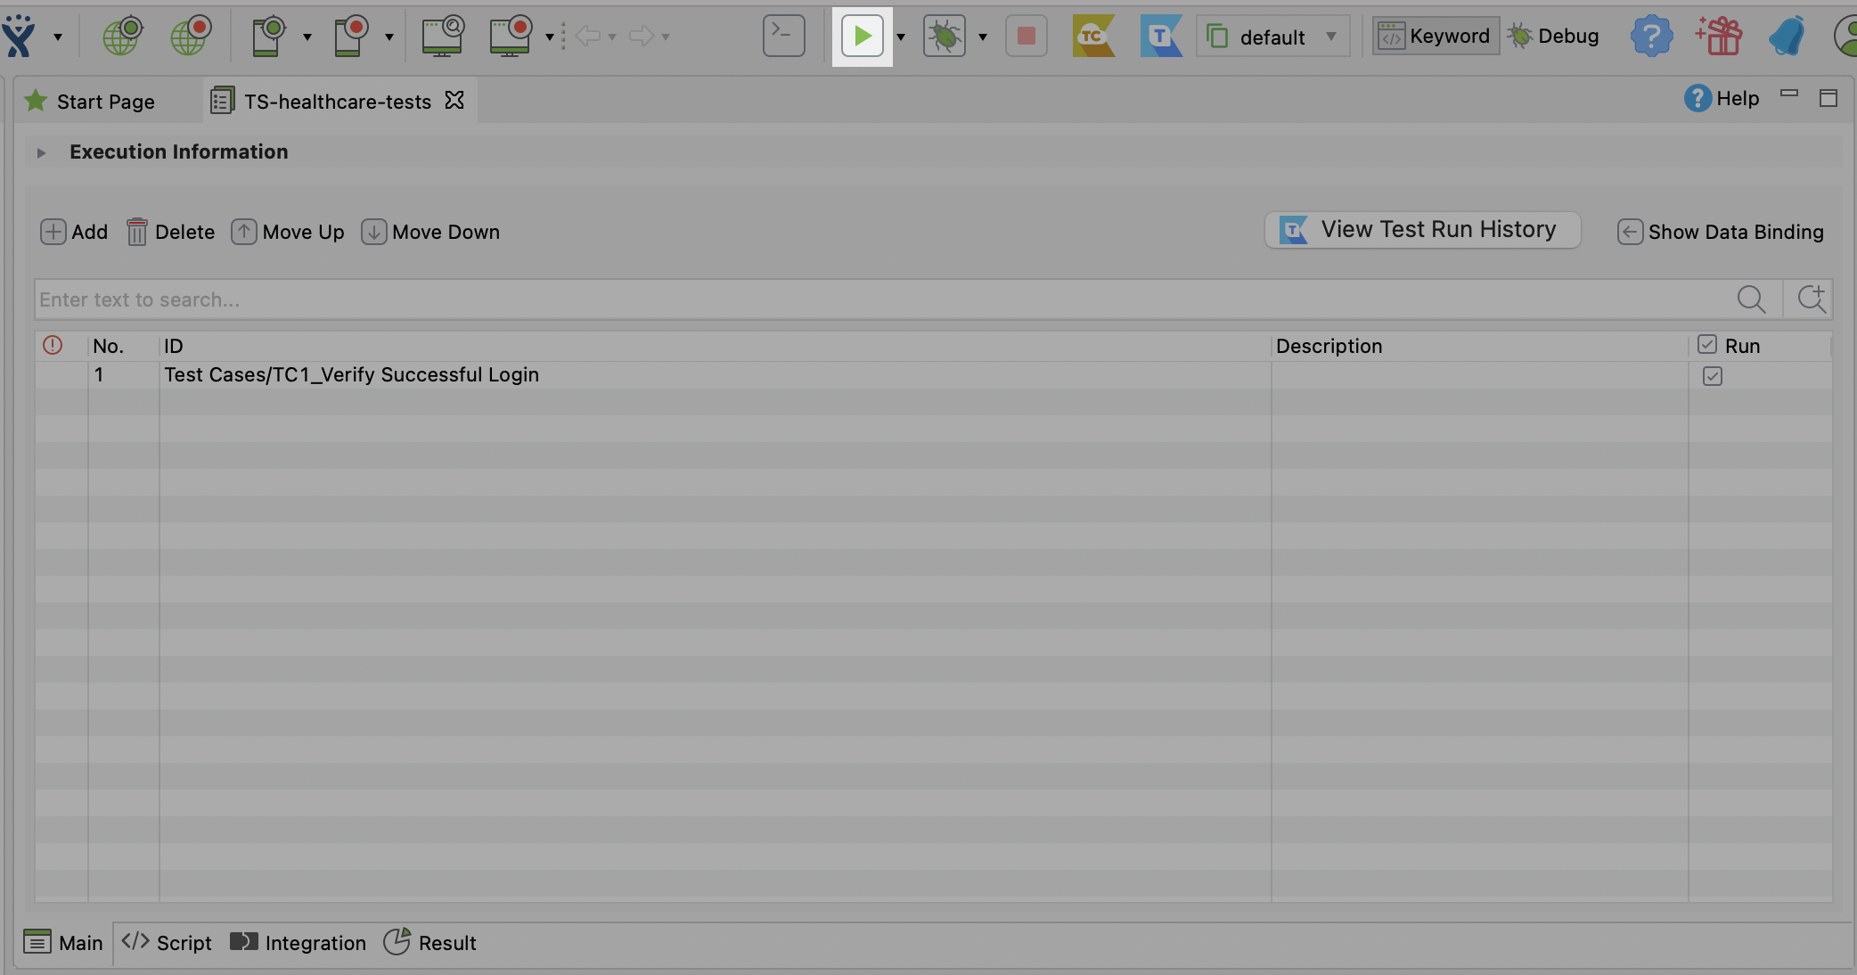
Task: Click the TC agent icon toolbar button
Action: 1094,35
